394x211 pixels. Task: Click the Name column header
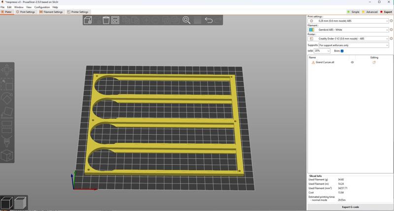(x=312, y=58)
